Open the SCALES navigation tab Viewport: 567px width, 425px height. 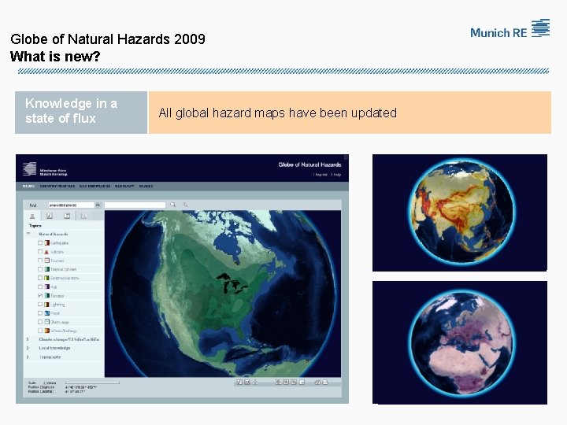click(146, 186)
